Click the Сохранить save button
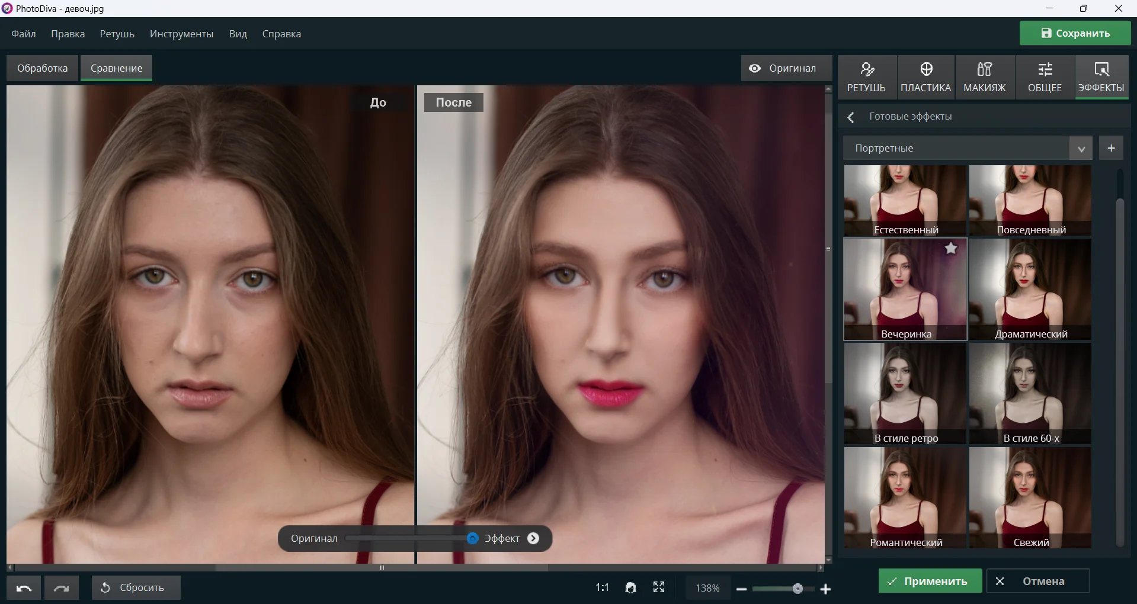The height and width of the screenshot is (604, 1137). (x=1075, y=33)
